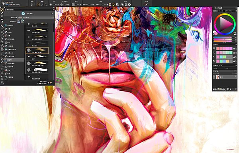The height and width of the screenshot is (153, 239).
Task: Click the first harmony row type icon
Action: [214, 48]
